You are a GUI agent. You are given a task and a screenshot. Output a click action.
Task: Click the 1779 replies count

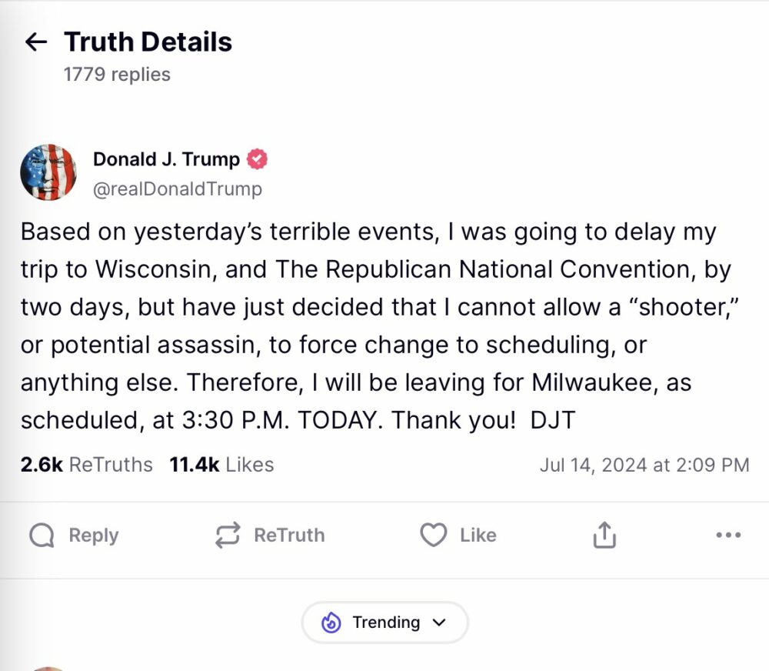tap(117, 75)
